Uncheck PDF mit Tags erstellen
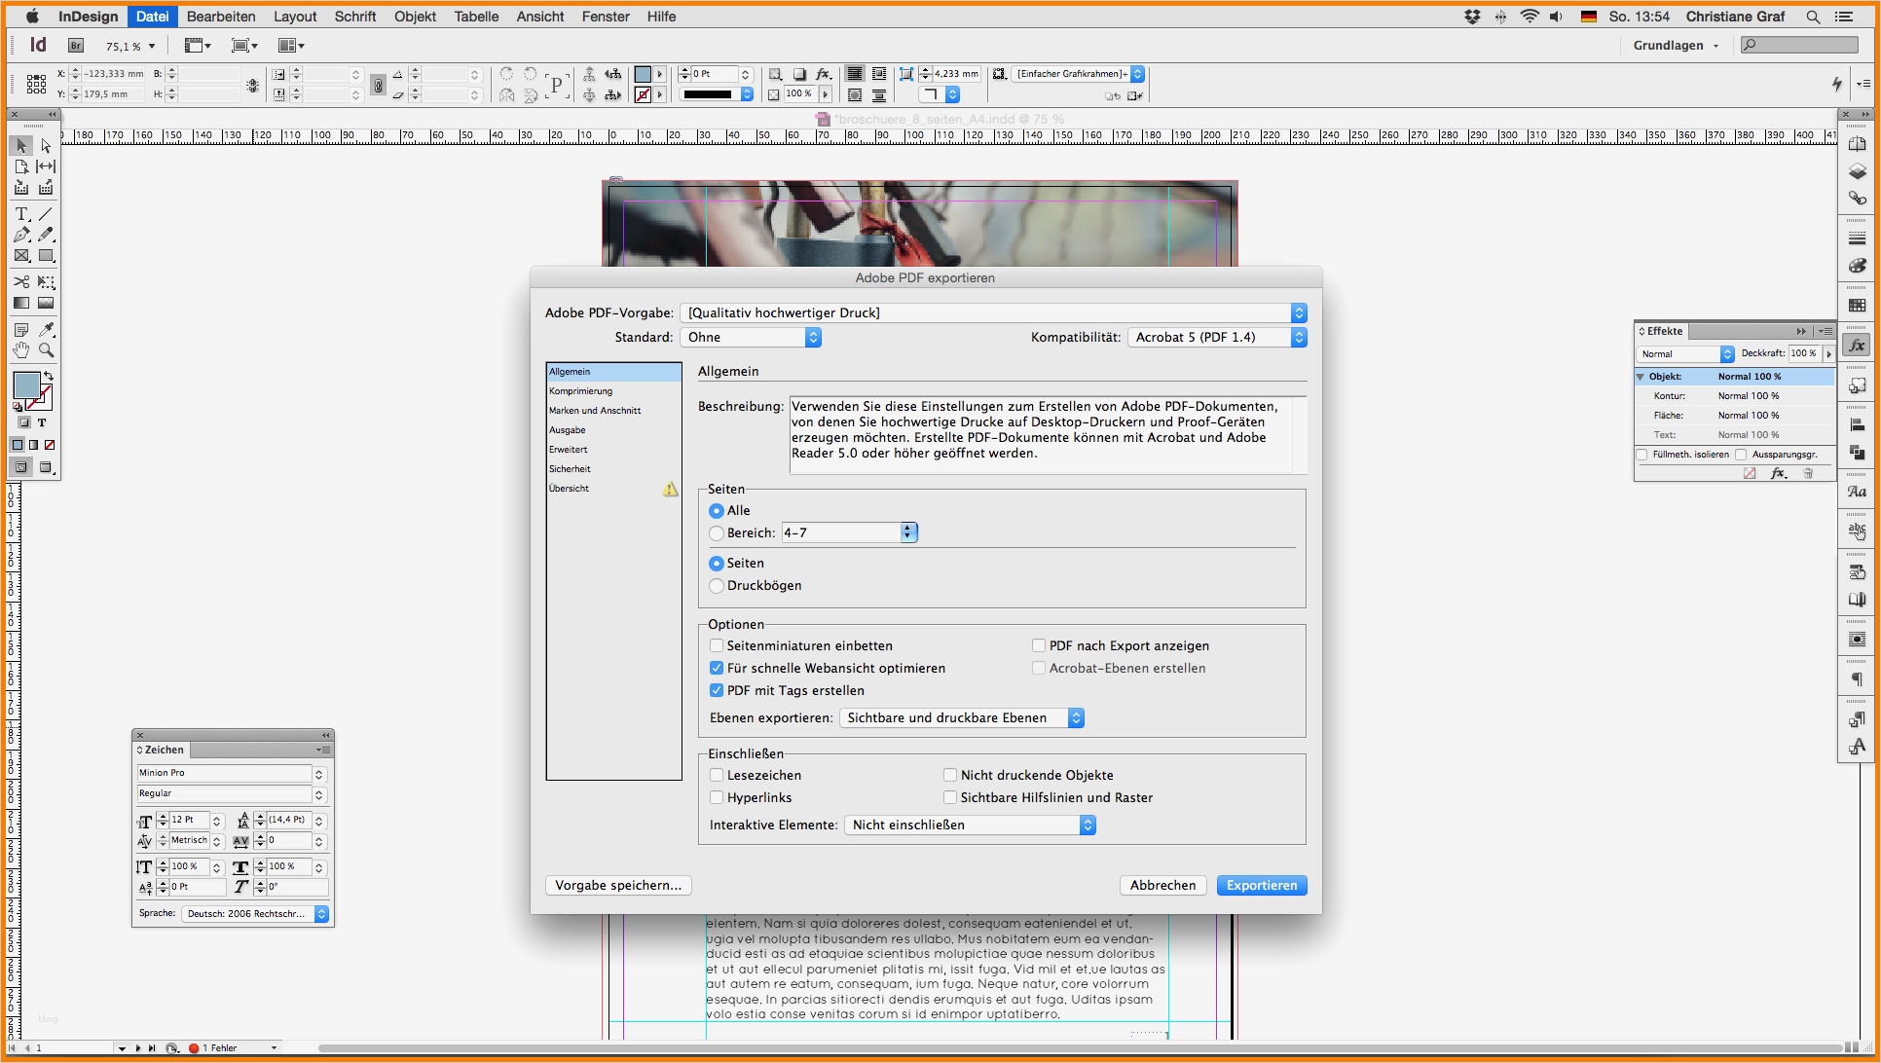This screenshot has height=1063, width=1881. [717, 690]
